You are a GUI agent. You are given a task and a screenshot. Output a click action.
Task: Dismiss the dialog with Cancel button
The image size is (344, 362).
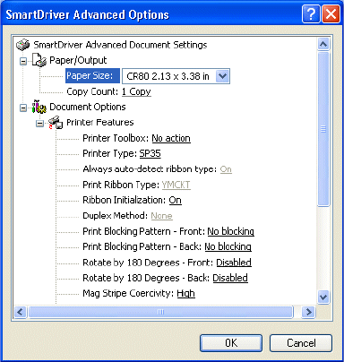(301, 343)
